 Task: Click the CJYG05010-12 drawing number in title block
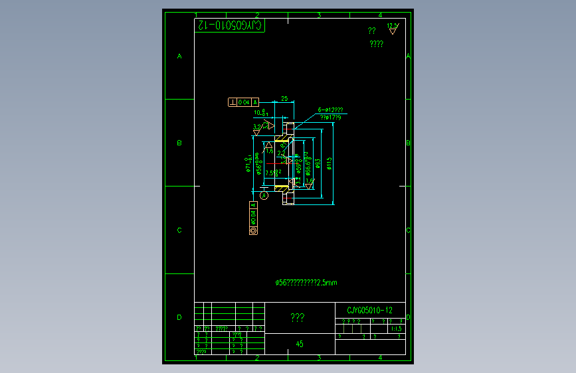(x=369, y=311)
